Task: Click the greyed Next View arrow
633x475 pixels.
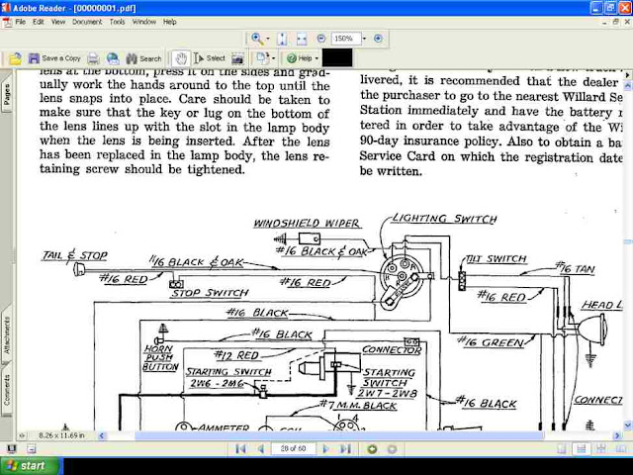Action: click(392, 448)
